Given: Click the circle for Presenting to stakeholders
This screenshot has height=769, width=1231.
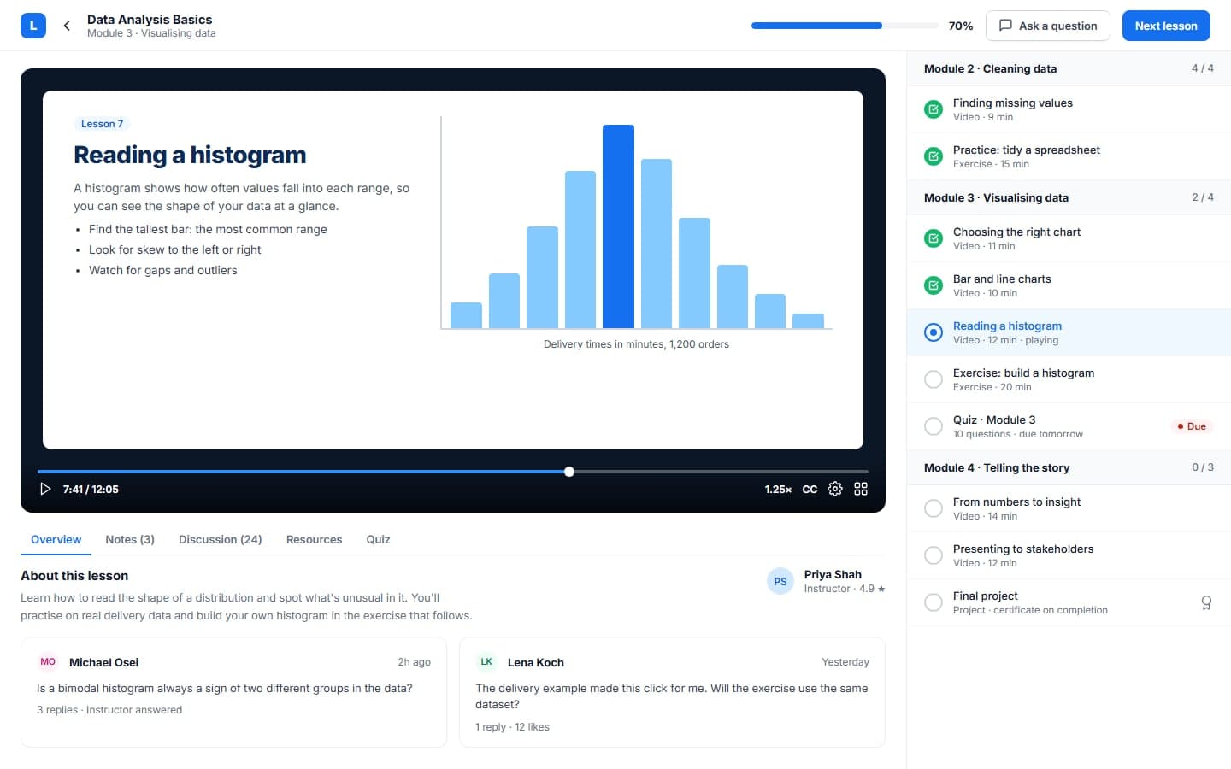Looking at the screenshot, I should [934, 555].
